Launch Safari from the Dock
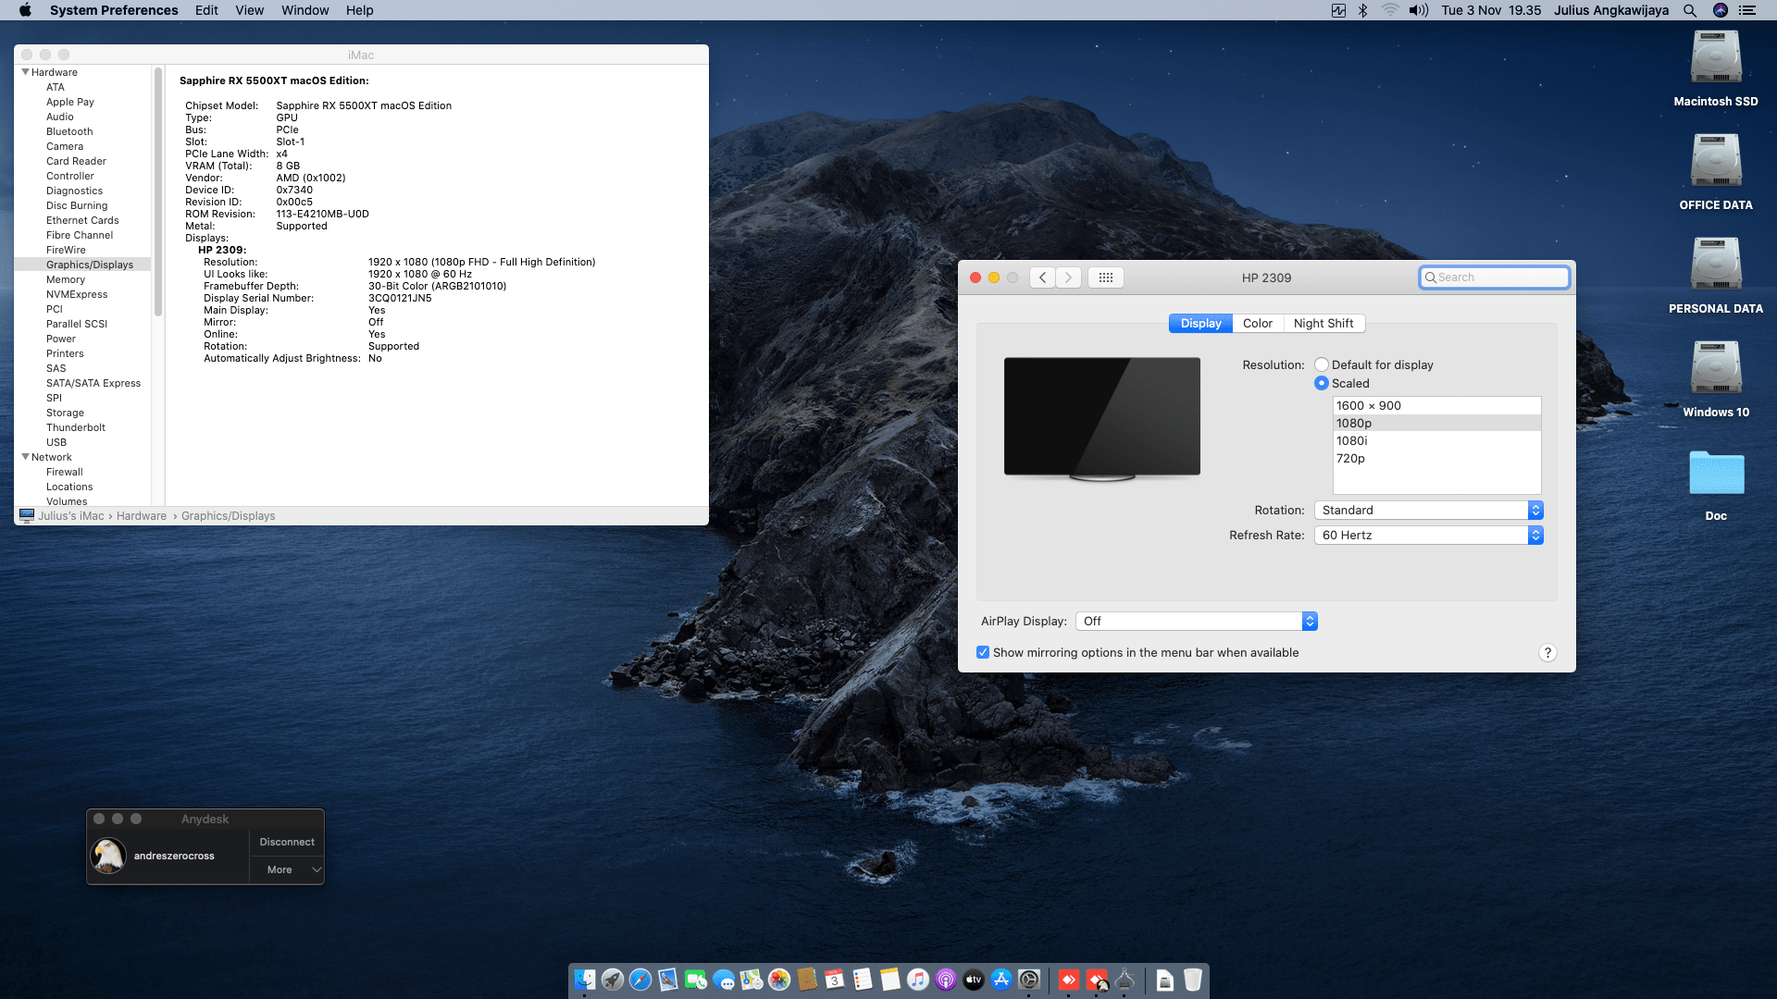 pyautogui.click(x=640, y=980)
